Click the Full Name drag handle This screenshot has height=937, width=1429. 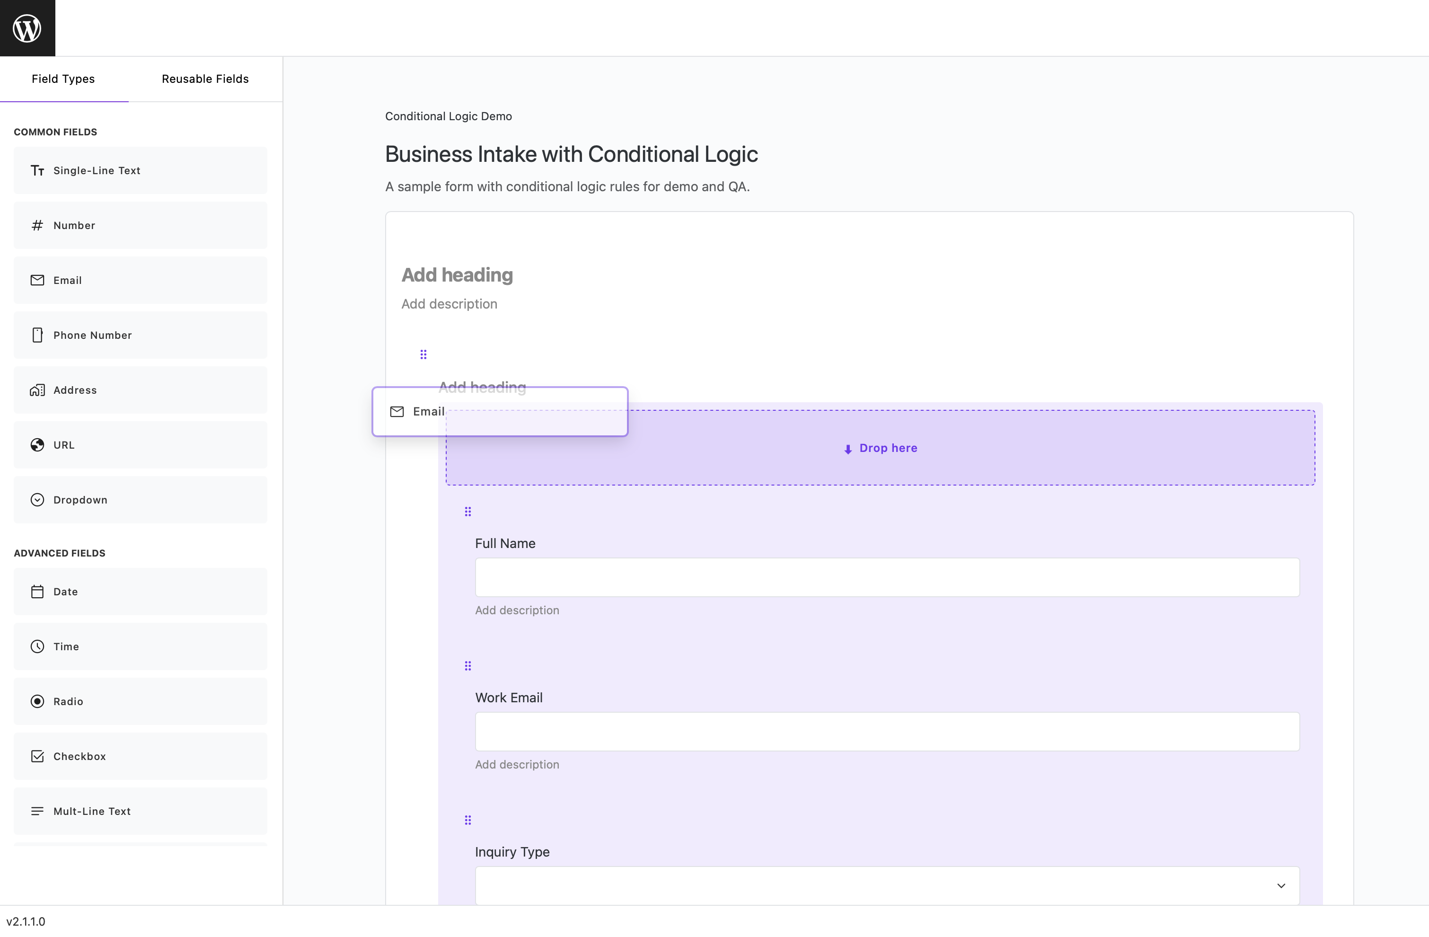468,511
